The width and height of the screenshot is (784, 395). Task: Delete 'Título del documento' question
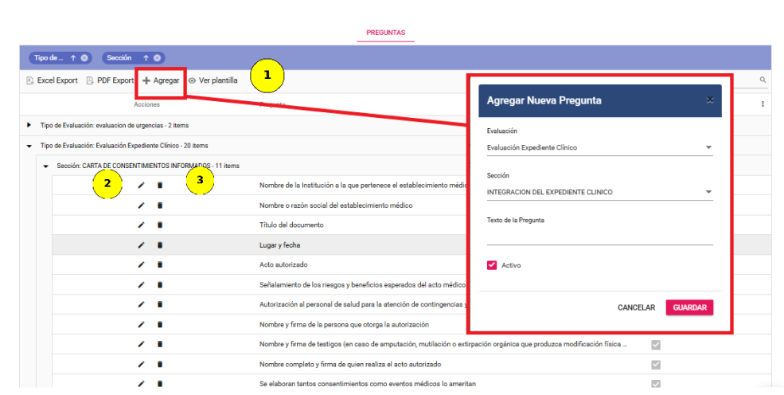(x=160, y=225)
